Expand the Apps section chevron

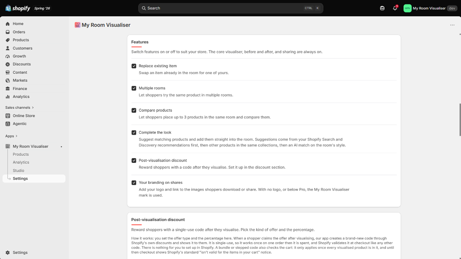point(16,136)
